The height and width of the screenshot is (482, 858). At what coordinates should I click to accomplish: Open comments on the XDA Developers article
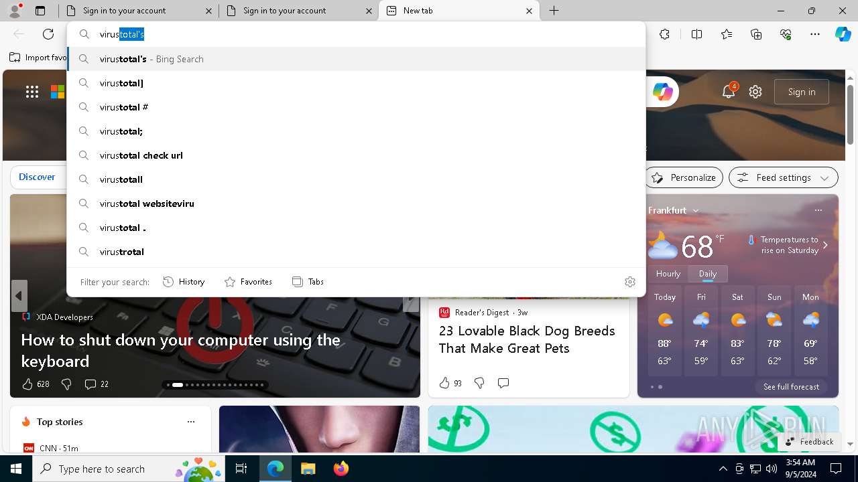(97, 384)
